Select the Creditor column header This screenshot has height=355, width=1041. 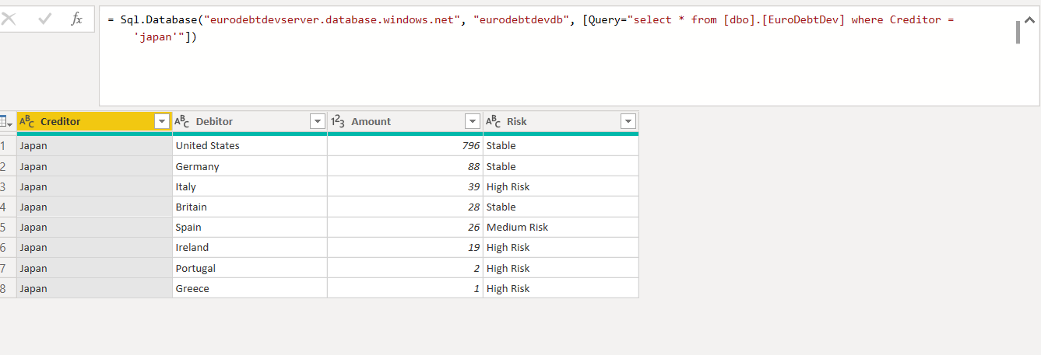point(94,121)
